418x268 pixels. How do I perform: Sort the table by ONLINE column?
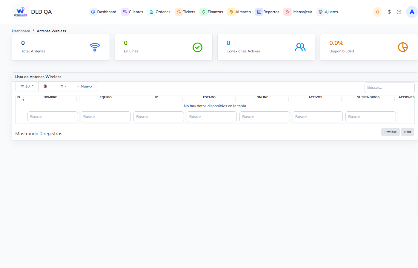265,99
